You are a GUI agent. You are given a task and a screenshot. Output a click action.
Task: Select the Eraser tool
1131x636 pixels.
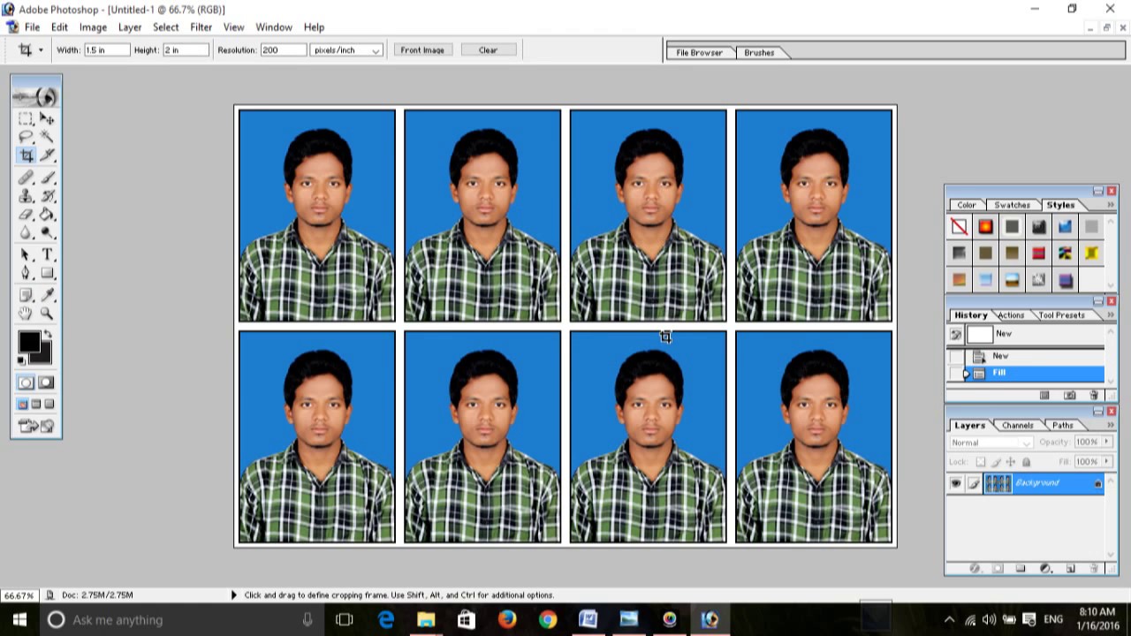click(x=26, y=215)
